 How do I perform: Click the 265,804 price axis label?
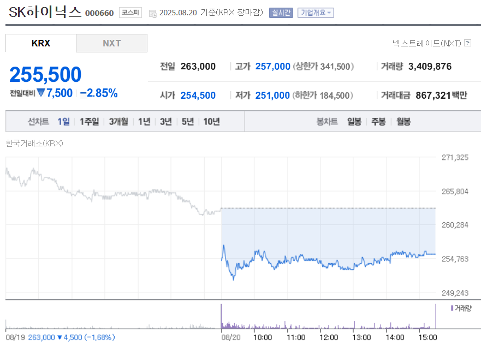[x=455, y=192]
